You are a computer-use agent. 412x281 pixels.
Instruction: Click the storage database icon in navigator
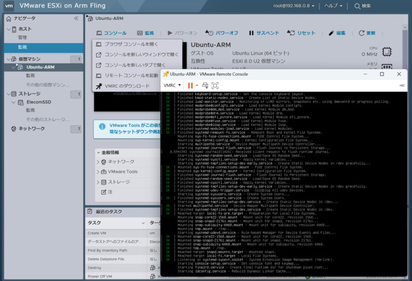point(14,94)
